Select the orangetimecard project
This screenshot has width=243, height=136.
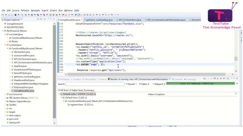pos(14,24)
